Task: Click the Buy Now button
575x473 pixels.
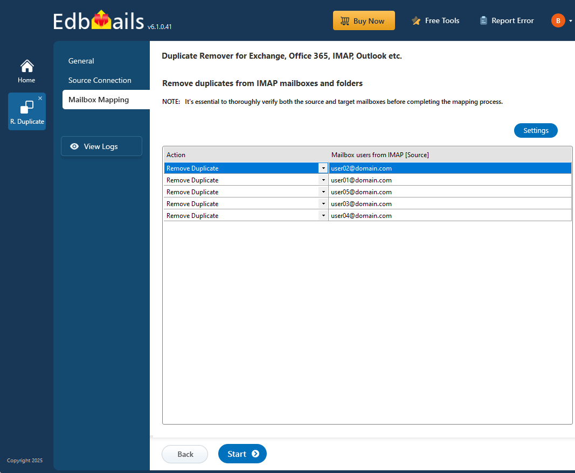Action: click(364, 20)
